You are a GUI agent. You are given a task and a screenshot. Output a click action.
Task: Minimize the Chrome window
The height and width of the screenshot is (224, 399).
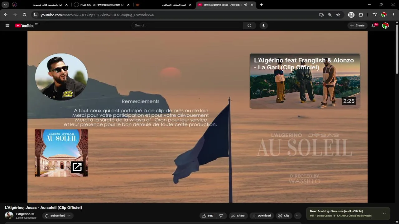[x=369, y=5]
